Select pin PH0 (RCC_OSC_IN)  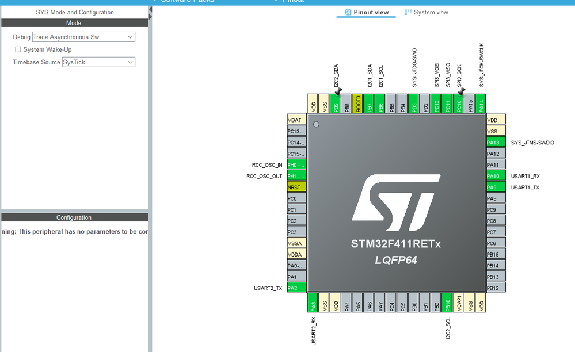click(296, 164)
